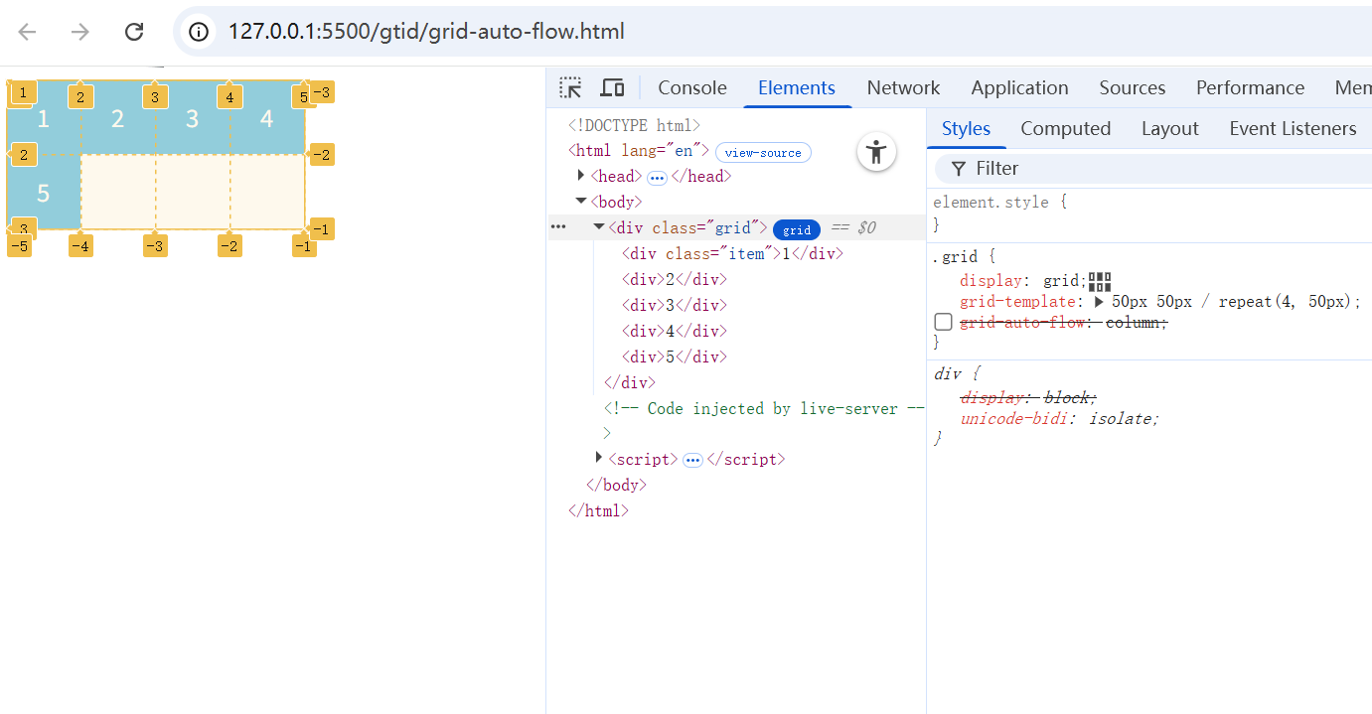The width and height of the screenshot is (1372, 714).
Task: Toggle the device toolbar icon
Action: tap(612, 87)
